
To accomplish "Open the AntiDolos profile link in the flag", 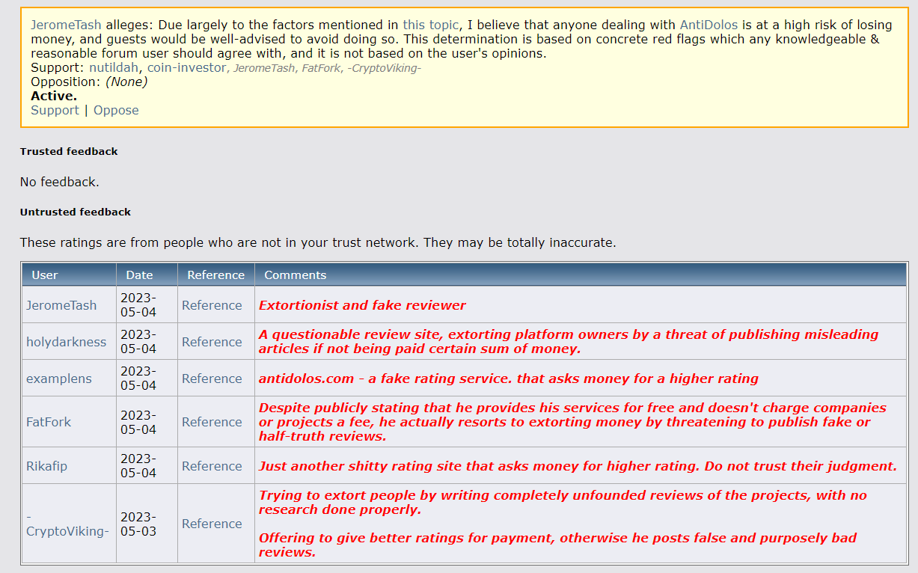I will (x=709, y=25).
